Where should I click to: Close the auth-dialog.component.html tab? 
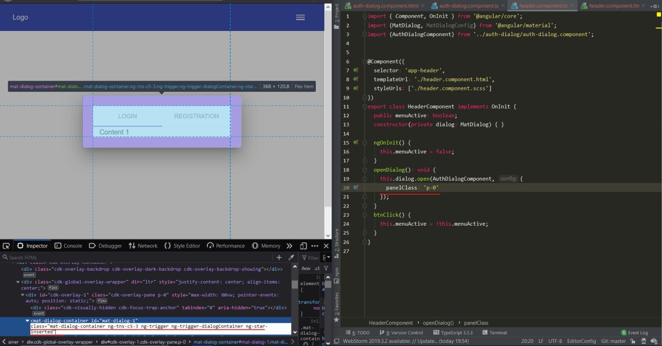(x=423, y=6)
